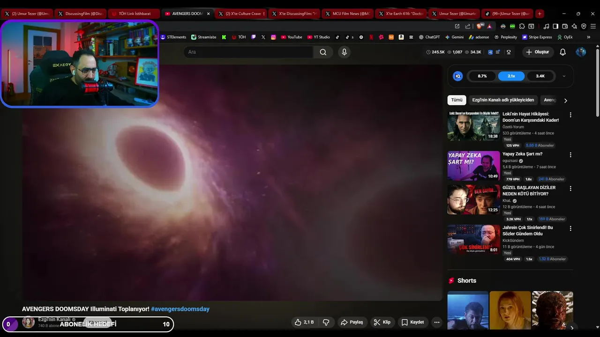
Task: Open the browser hamburger menu
Action: coord(593,26)
